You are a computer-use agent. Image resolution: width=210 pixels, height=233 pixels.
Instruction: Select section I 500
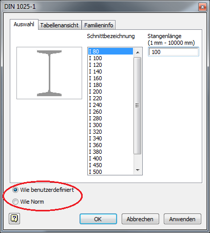110,172
